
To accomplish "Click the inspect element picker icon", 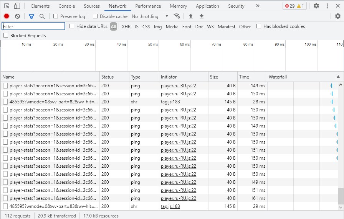I will (x=7, y=6).
